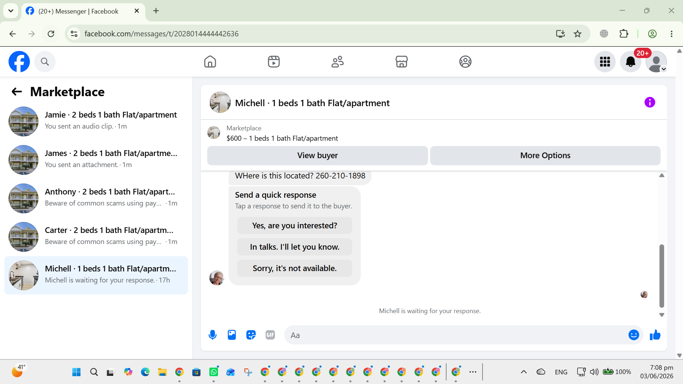Viewport: 683px width, 384px height.
Task: Open Carter's conversation
Action: [x=96, y=237]
